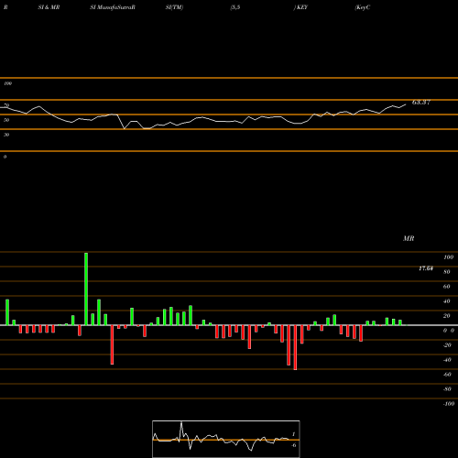The height and width of the screenshot is (458, 458).
Task: Click the KeyC header text
Action: coord(363,7)
